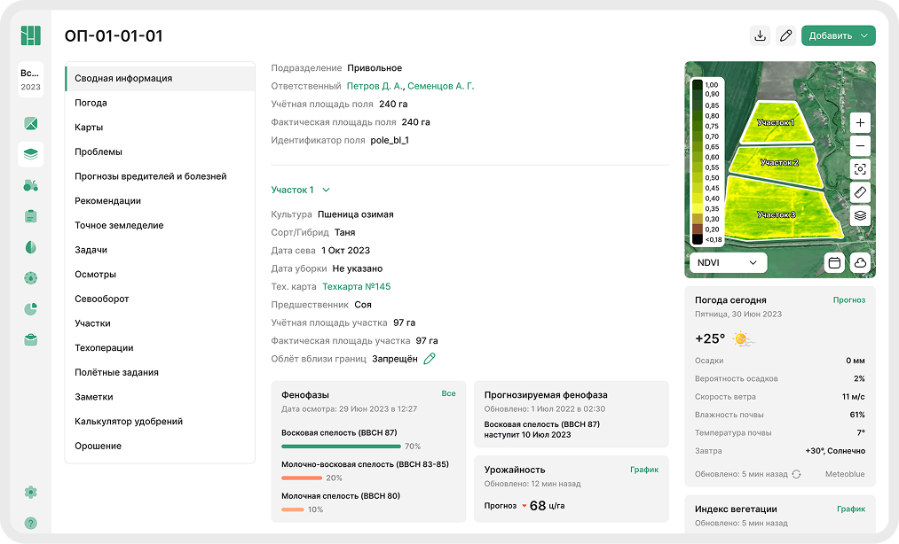Open the Добавить dropdown button
899x544 pixels.
838,35
